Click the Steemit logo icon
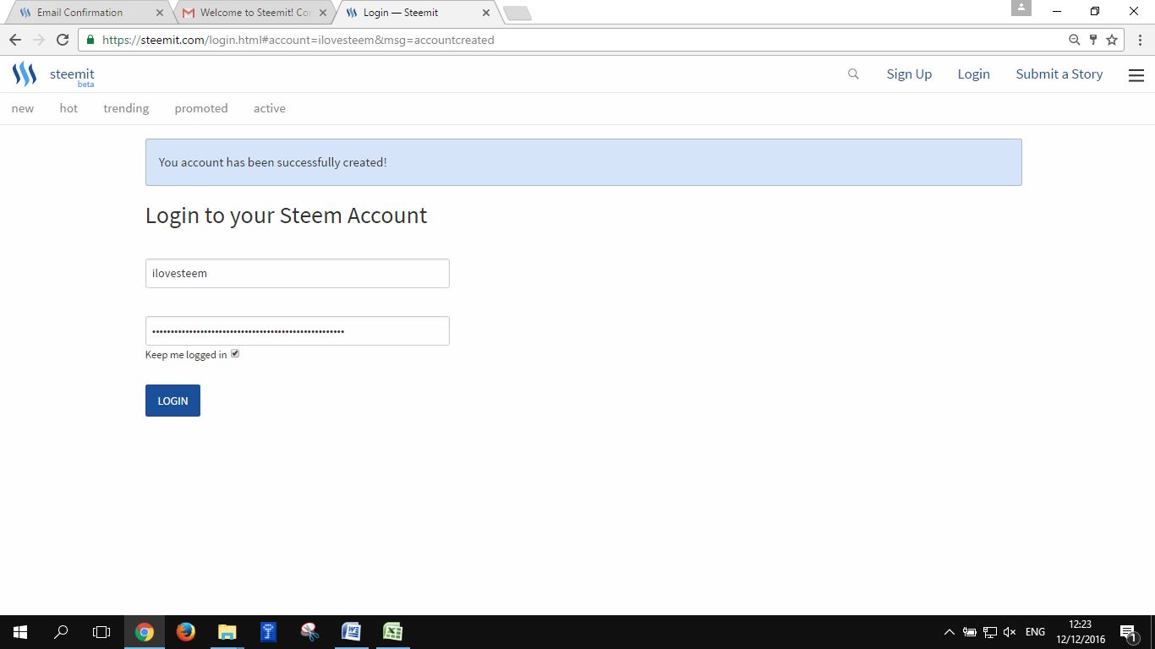The image size is (1155, 649). click(25, 74)
